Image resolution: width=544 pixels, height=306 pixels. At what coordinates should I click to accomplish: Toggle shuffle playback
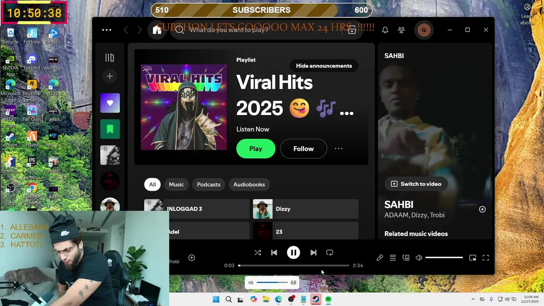pos(258,252)
